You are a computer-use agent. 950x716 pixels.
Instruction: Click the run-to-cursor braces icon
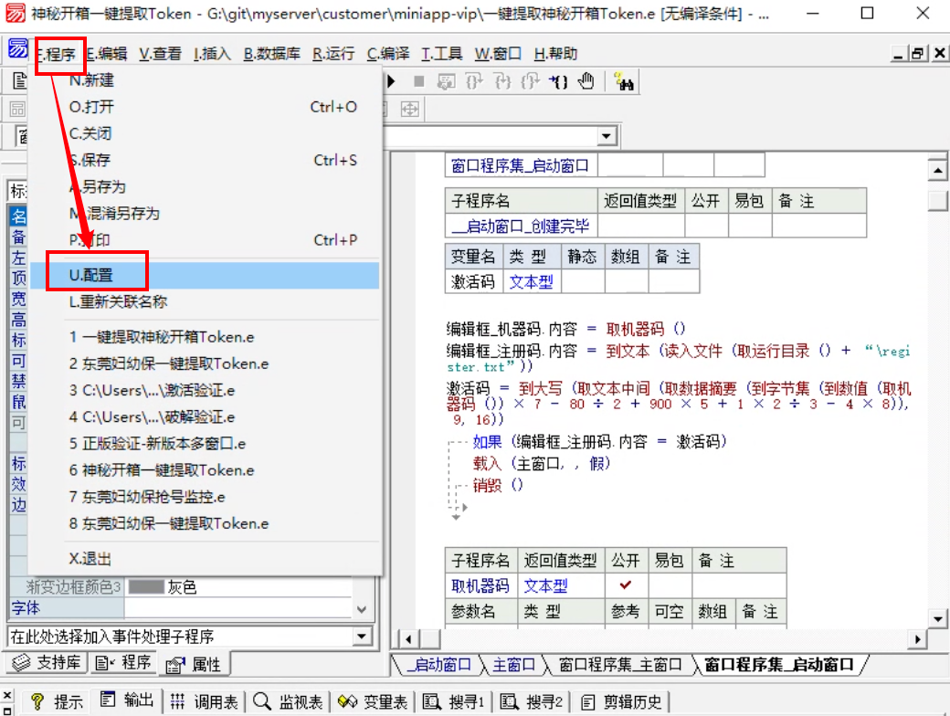point(558,82)
